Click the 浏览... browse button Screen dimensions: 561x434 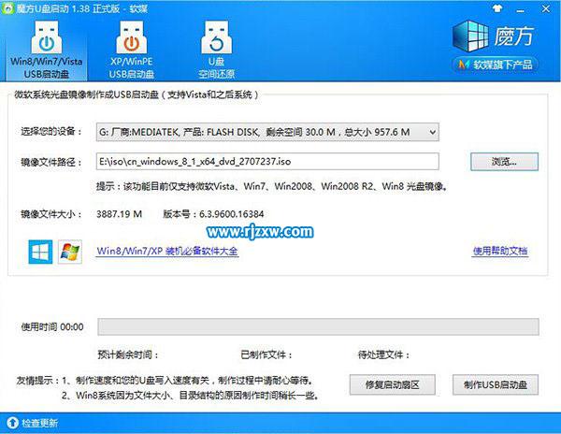coord(504,162)
